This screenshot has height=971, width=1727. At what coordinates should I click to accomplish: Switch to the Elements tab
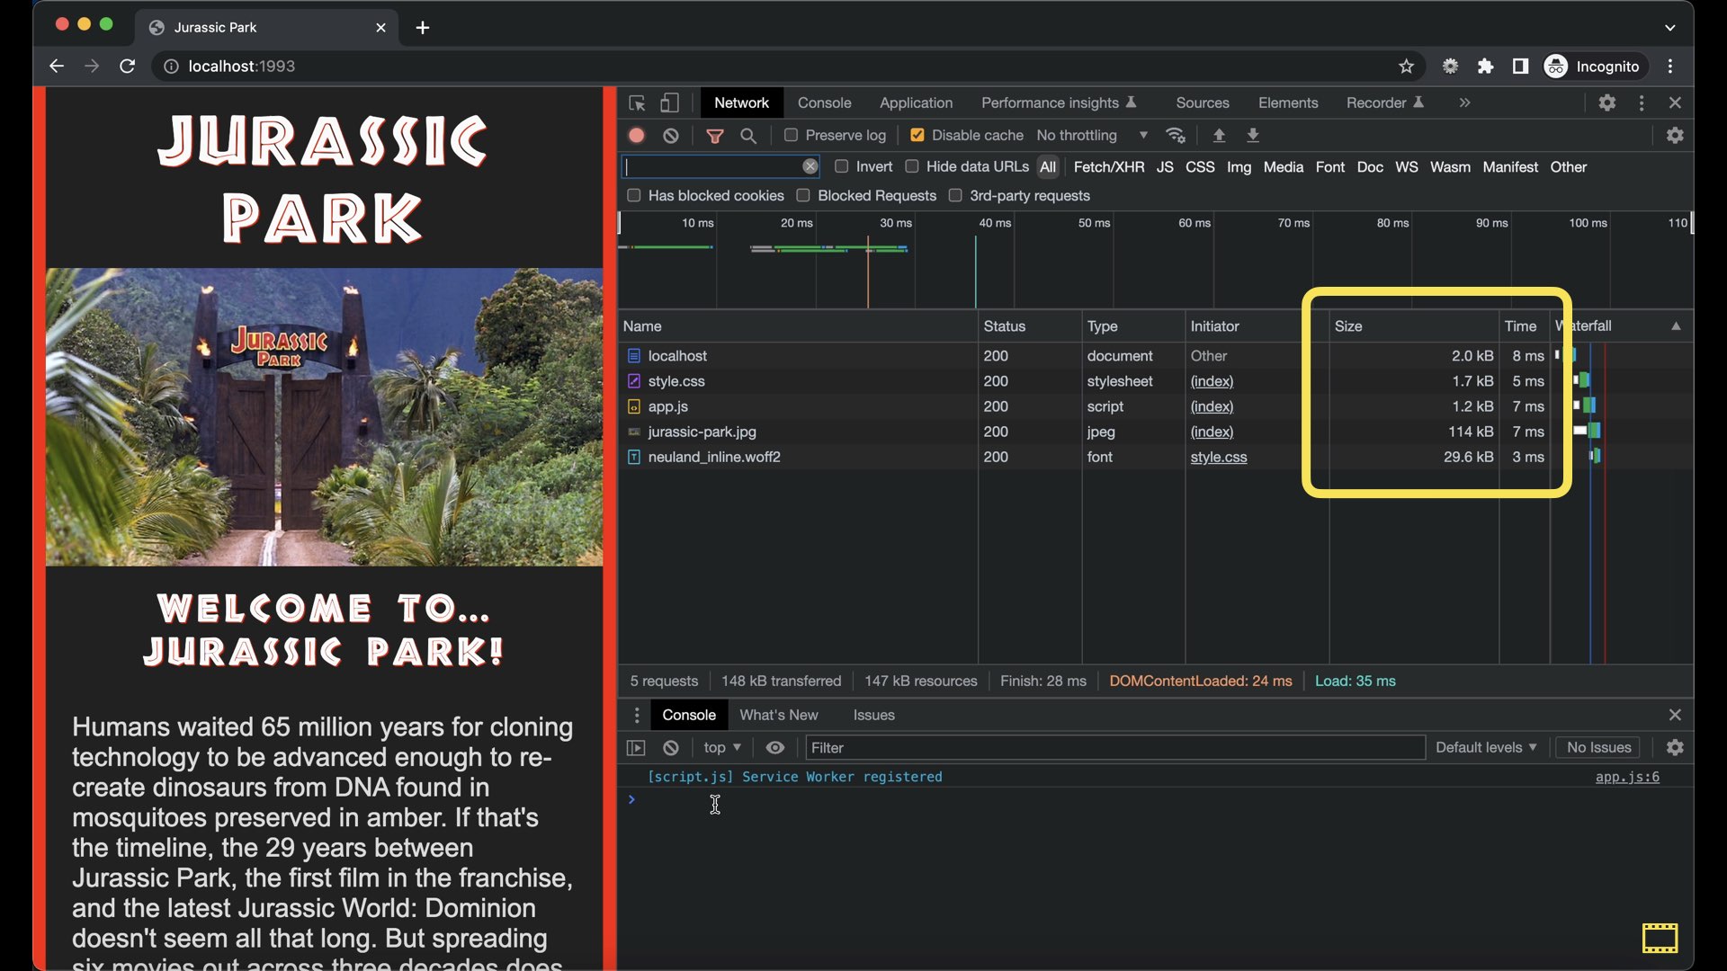point(1288,103)
